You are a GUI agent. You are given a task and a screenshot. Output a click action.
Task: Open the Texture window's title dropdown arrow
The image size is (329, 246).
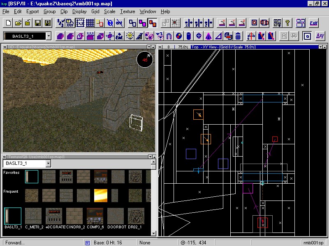point(150,157)
